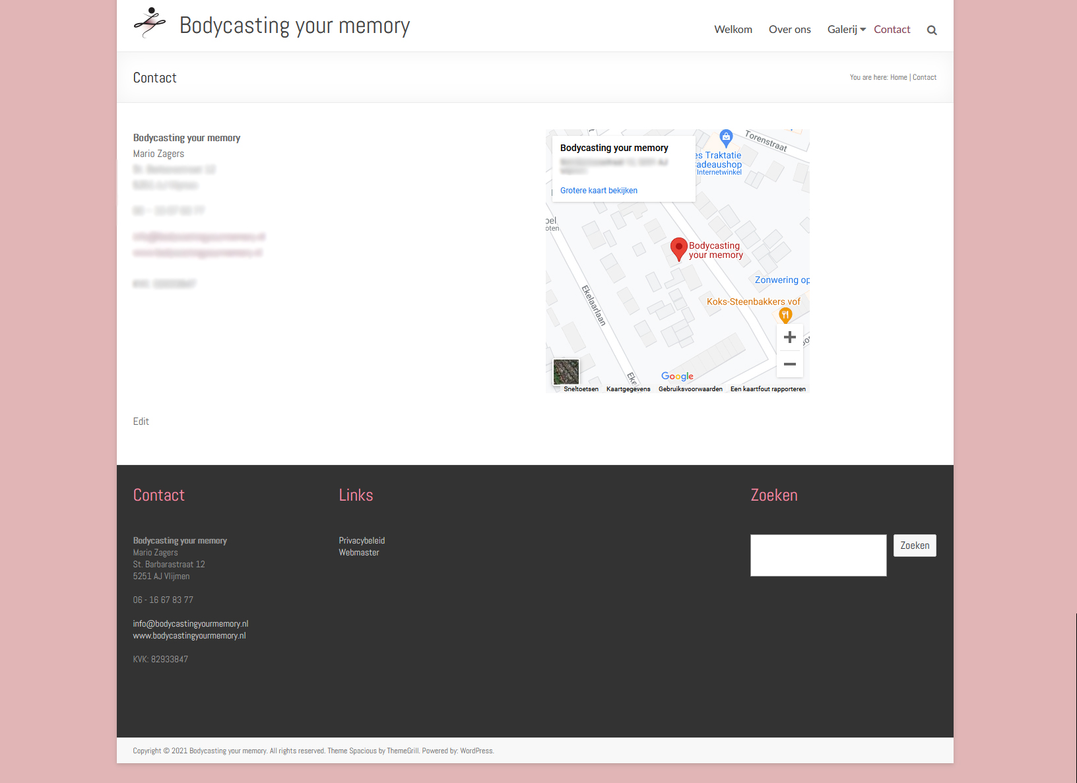Click the blue shopping bag map marker
This screenshot has height=783, width=1077.
[726, 138]
